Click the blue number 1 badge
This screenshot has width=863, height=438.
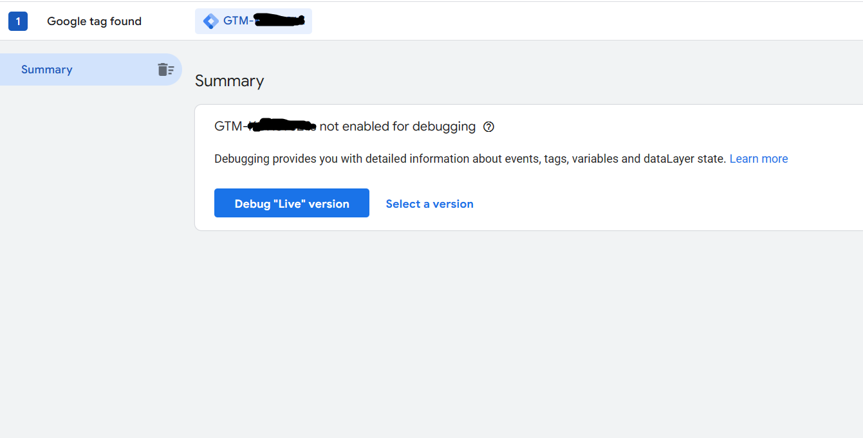click(18, 21)
